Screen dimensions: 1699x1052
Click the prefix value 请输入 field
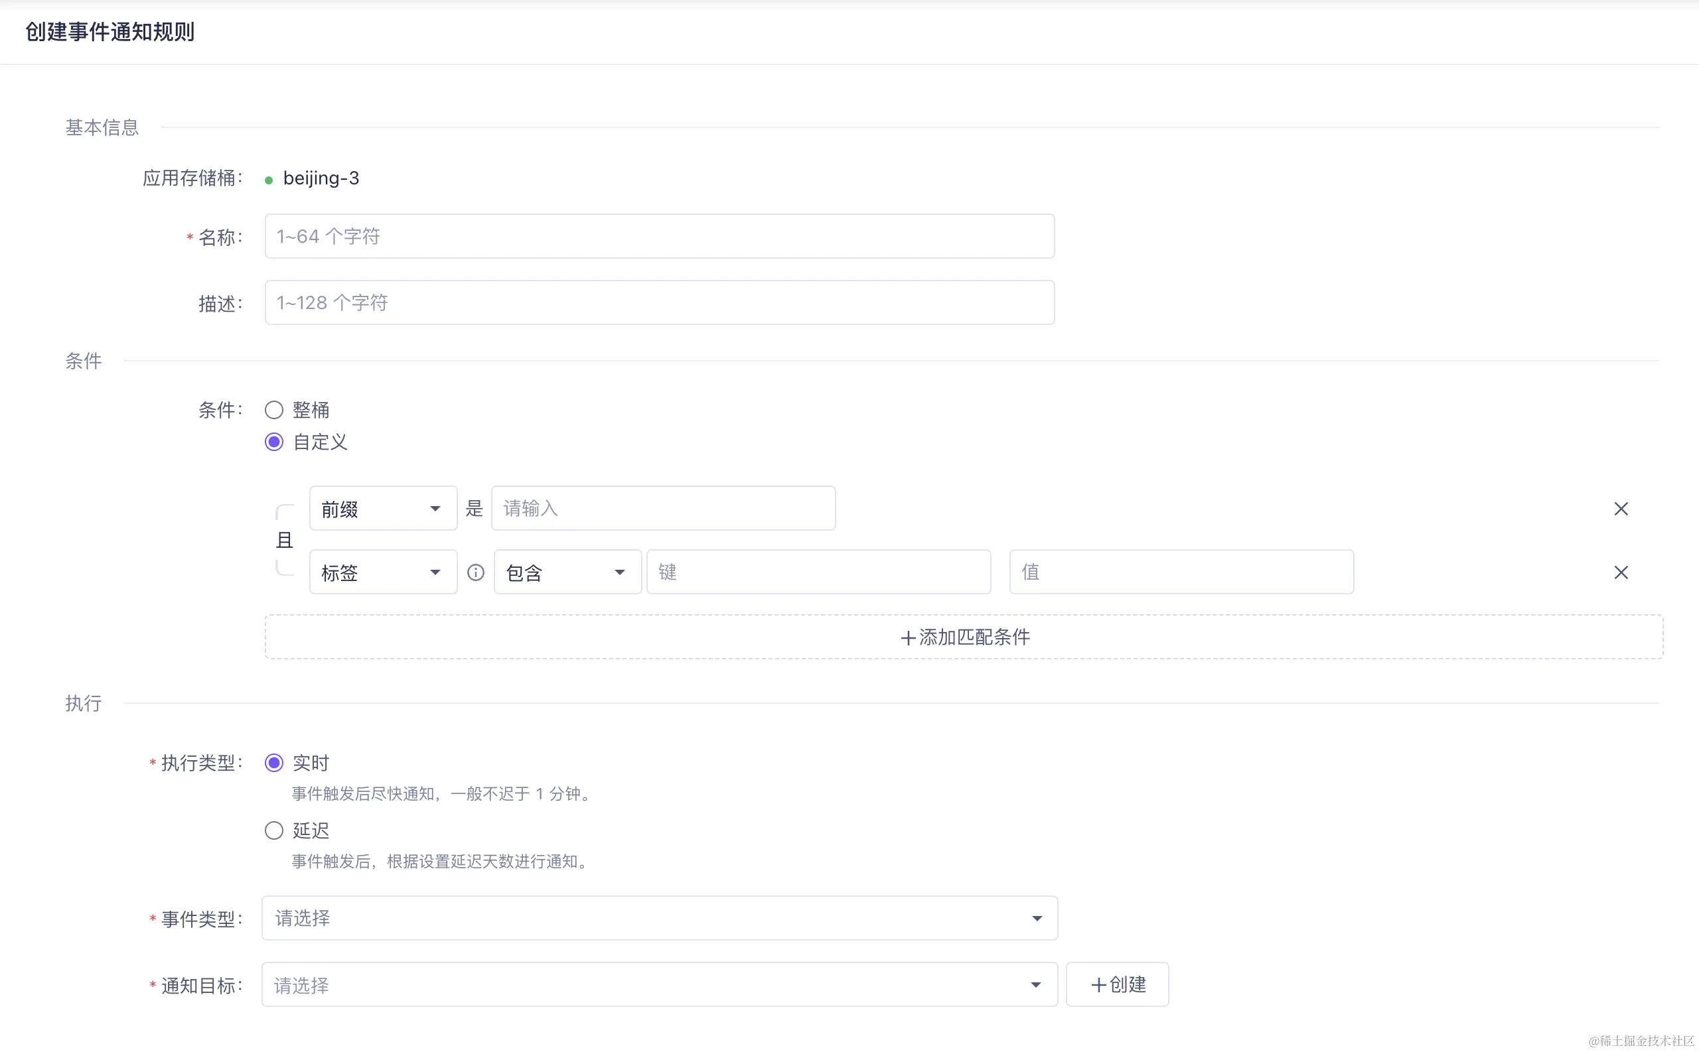point(662,509)
